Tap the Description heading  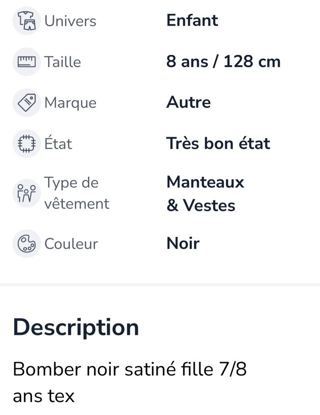76,328
